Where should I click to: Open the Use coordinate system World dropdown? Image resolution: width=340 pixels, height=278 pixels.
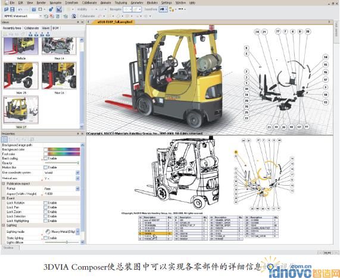pos(77,173)
